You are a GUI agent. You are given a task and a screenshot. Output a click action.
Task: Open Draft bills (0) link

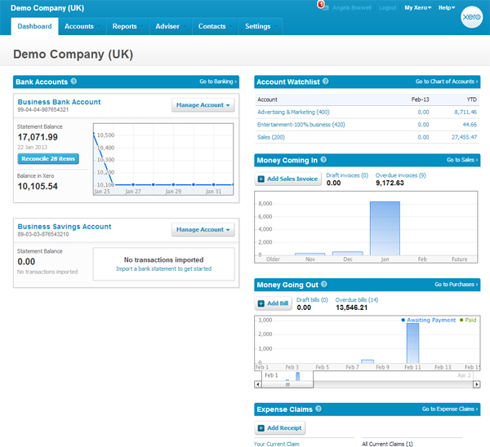[312, 300]
